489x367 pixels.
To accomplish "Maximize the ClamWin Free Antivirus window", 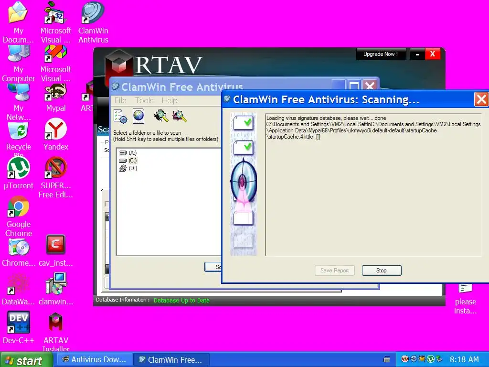I will coord(354,86).
